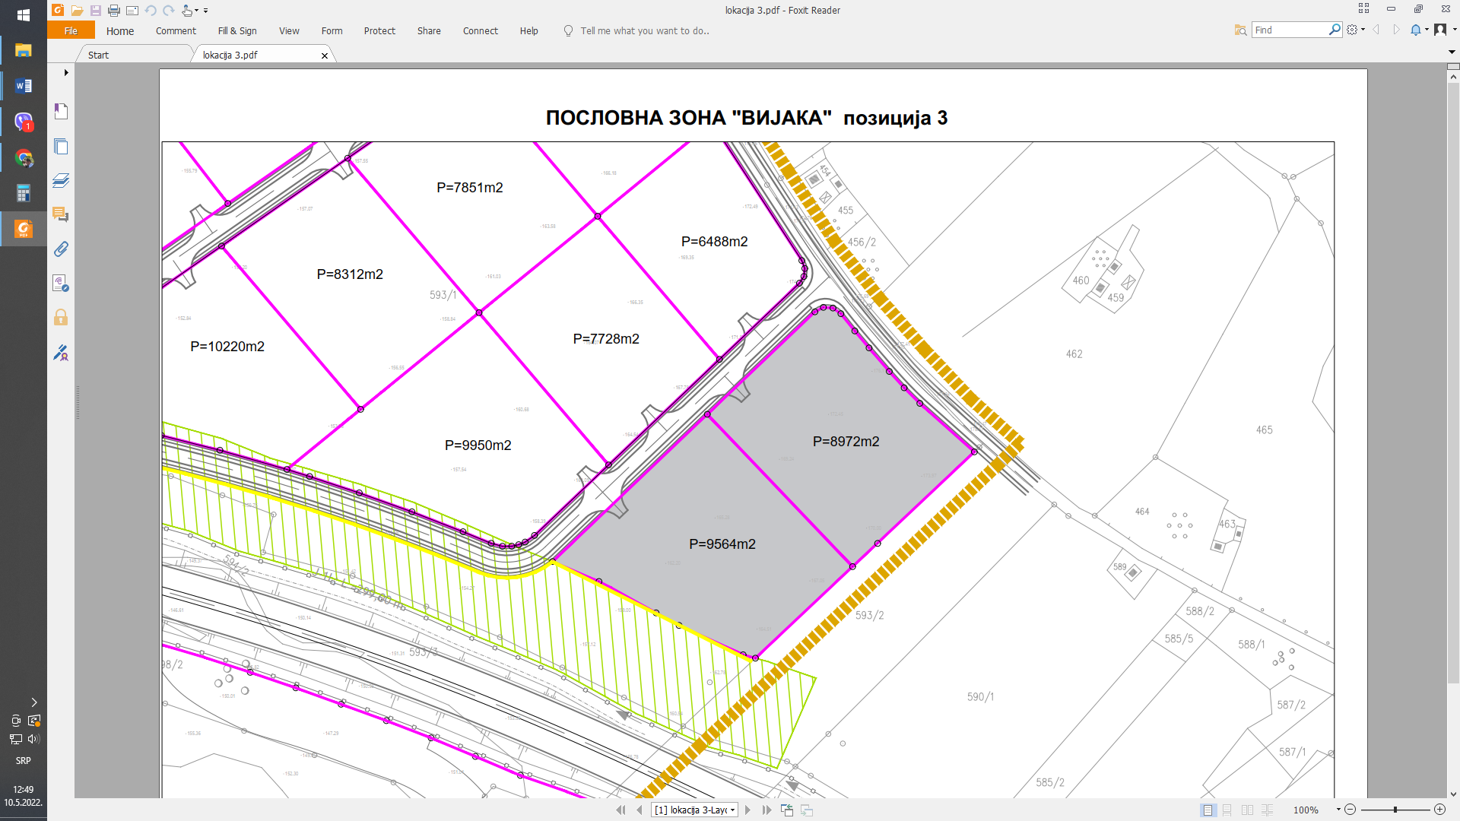
Task: Expand the zoom percentage dropdown
Action: 1338,810
